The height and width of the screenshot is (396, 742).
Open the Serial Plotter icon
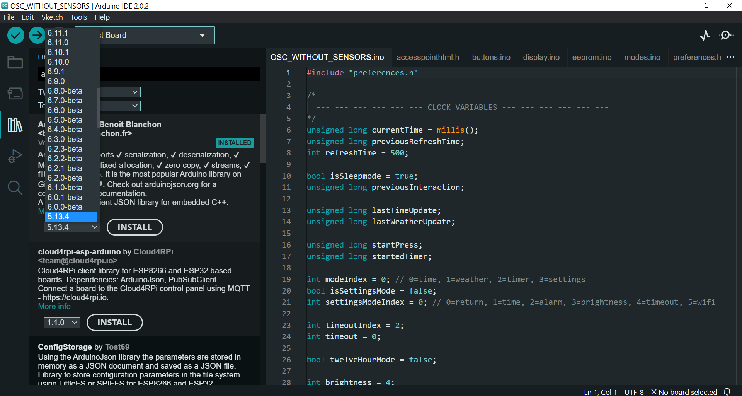pos(705,35)
